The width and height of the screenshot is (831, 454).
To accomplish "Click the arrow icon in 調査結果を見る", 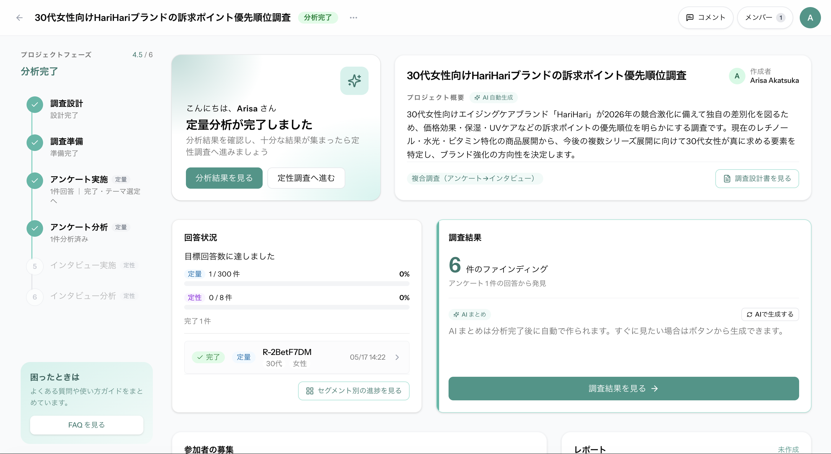I will tap(655, 389).
